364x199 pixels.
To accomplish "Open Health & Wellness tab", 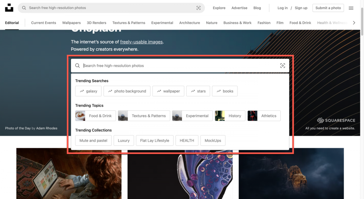I will pos(332,23).
